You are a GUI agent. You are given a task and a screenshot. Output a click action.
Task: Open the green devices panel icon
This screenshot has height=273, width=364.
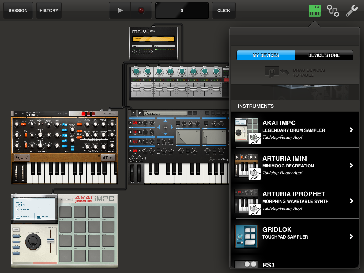[314, 11]
